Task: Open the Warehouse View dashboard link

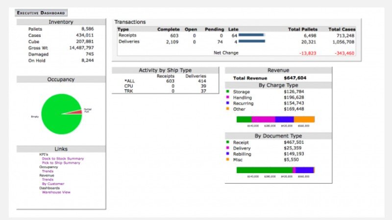Action: [56, 192]
